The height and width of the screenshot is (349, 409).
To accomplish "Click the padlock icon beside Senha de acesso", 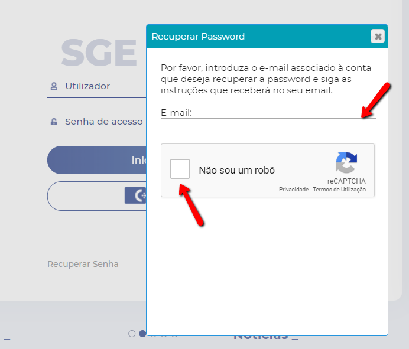I will [54, 122].
